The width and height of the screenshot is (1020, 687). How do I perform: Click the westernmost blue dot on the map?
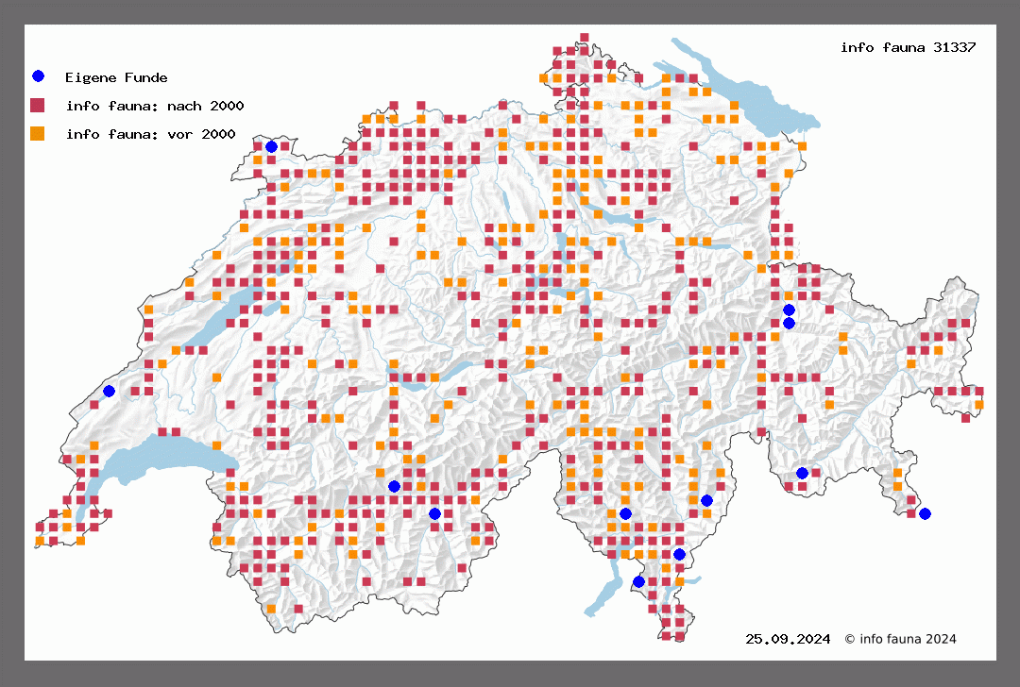(x=109, y=391)
